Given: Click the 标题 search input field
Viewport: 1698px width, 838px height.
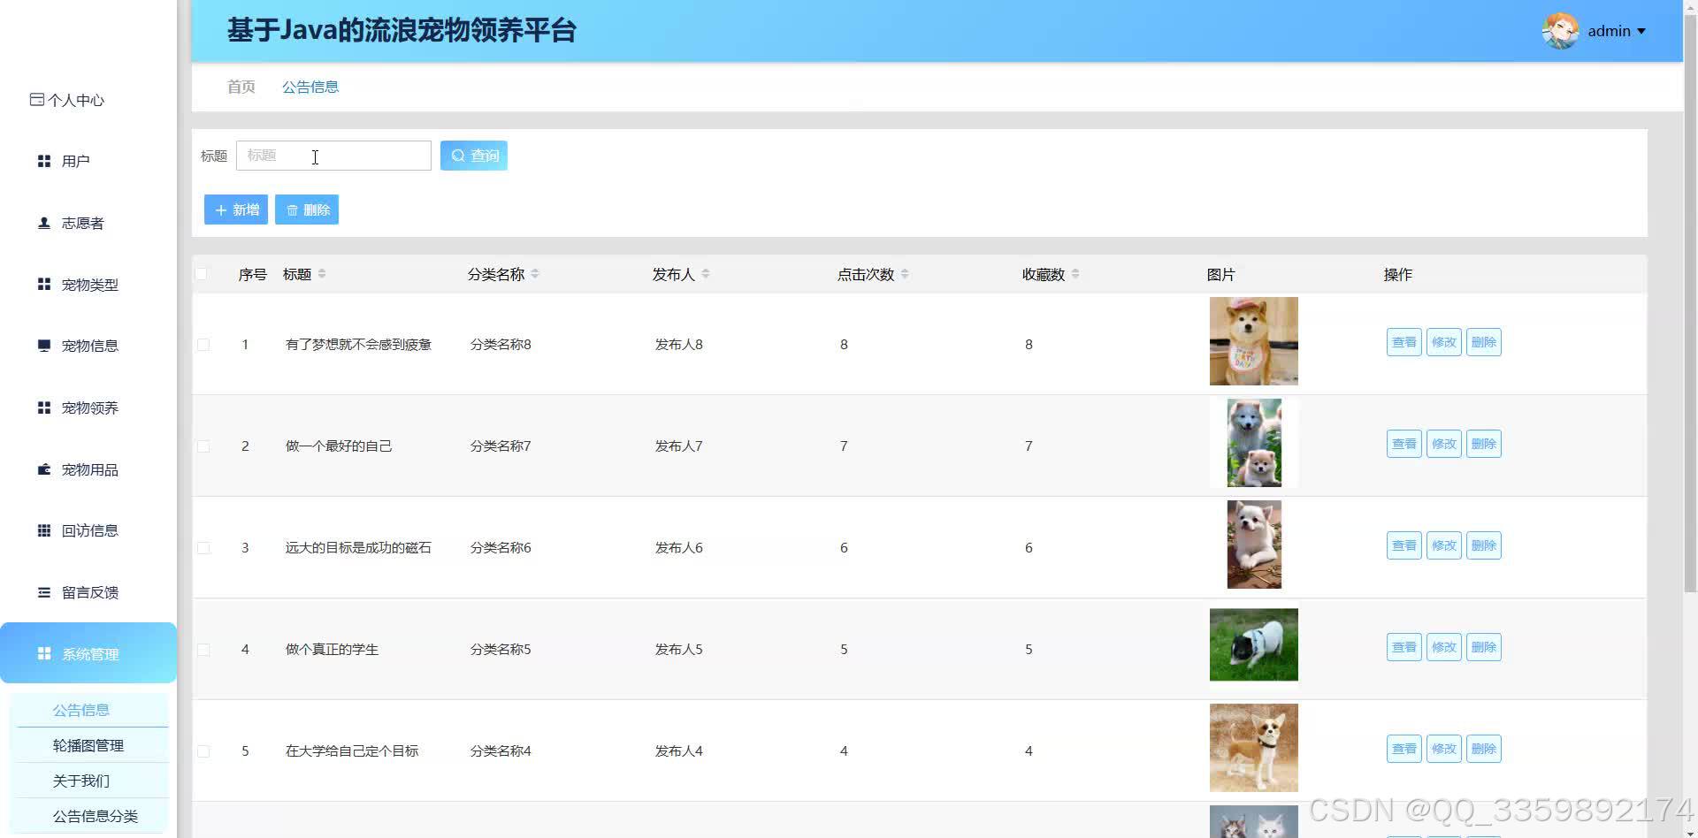Looking at the screenshot, I should [333, 156].
